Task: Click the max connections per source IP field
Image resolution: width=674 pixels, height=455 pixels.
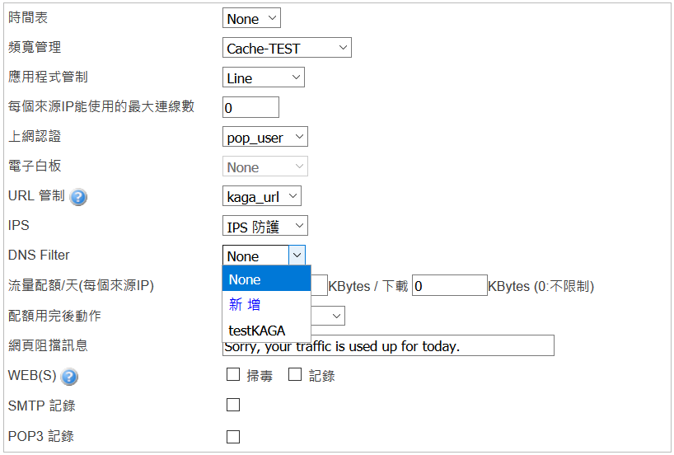Action: (x=250, y=107)
